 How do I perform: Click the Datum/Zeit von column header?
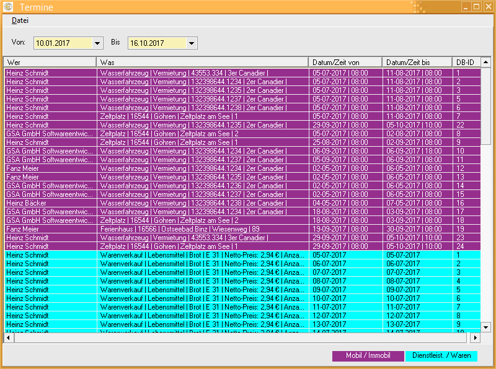[345, 63]
